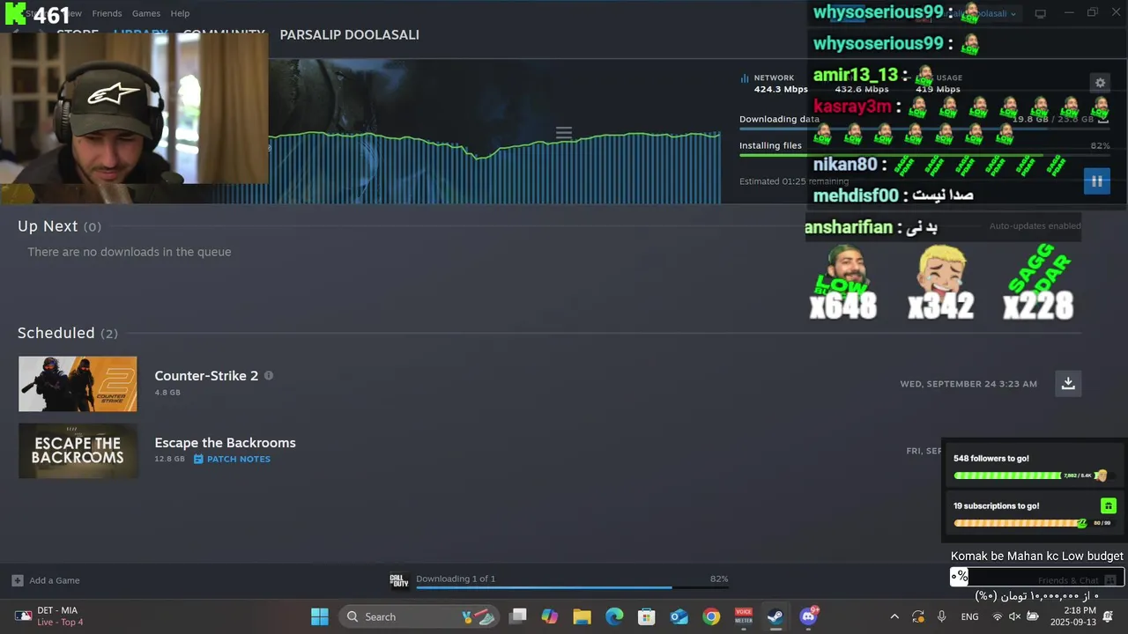
Task: Open the Help menu
Action: pyautogui.click(x=180, y=13)
